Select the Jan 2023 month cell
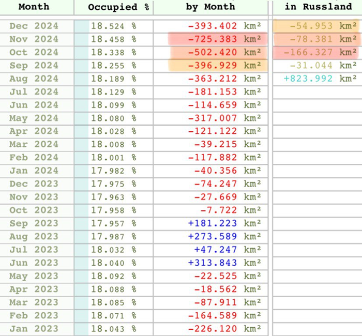This screenshot has width=362, height=336. point(34,329)
